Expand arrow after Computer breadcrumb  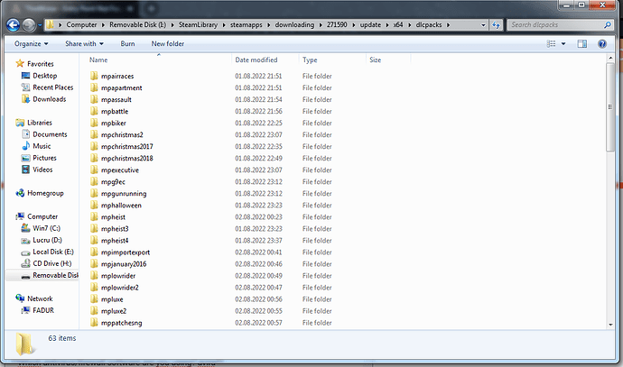103,24
